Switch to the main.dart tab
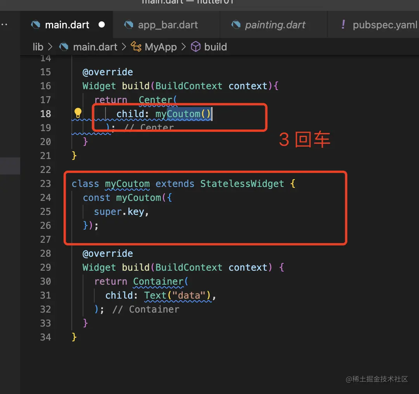This screenshot has height=394, width=419. point(67,25)
